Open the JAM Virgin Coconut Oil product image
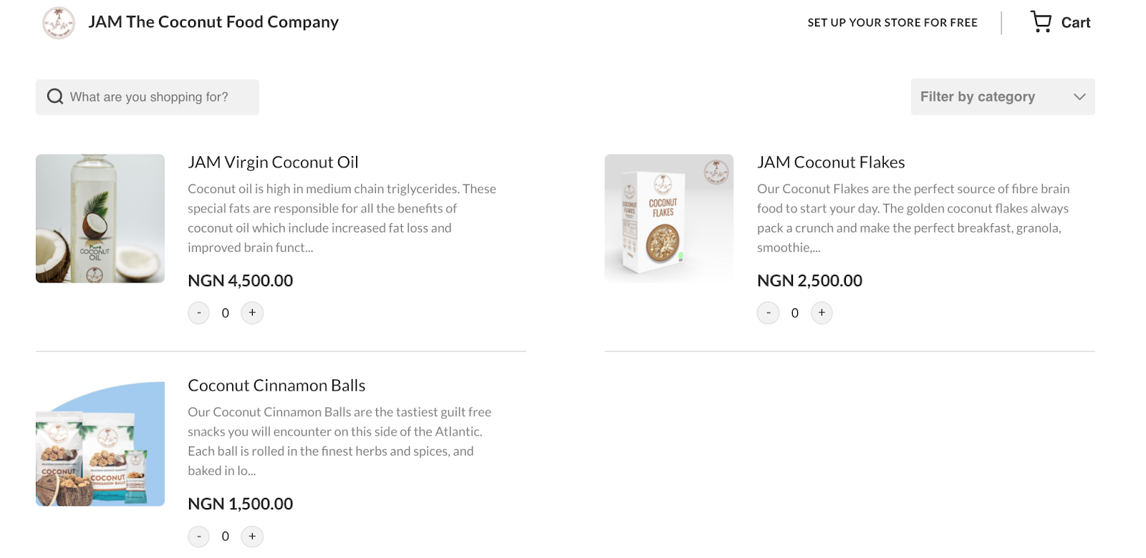1146x558 pixels. pyautogui.click(x=100, y=218)
